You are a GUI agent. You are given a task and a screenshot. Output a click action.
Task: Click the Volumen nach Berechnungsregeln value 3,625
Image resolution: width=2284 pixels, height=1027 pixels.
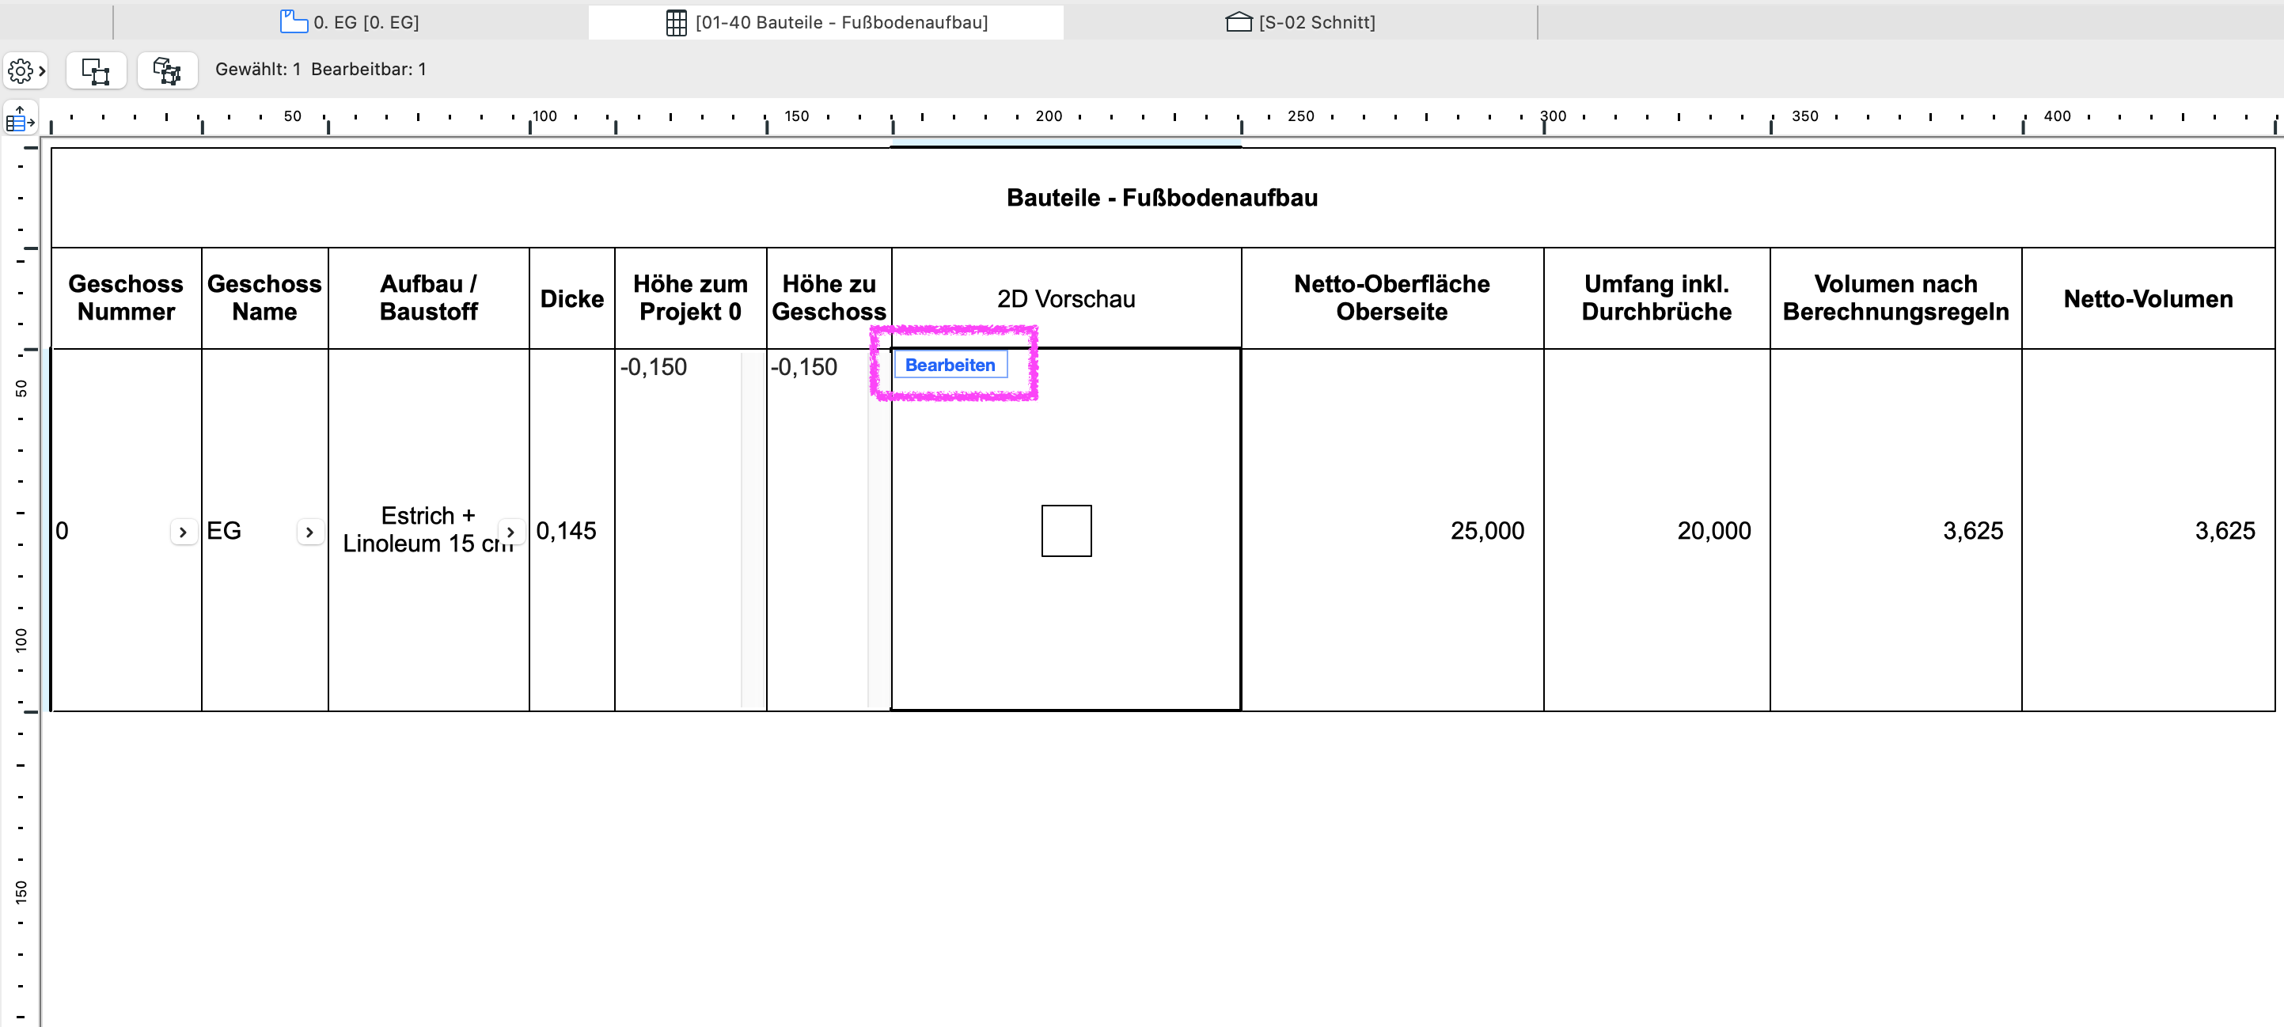click(1973, 531)
